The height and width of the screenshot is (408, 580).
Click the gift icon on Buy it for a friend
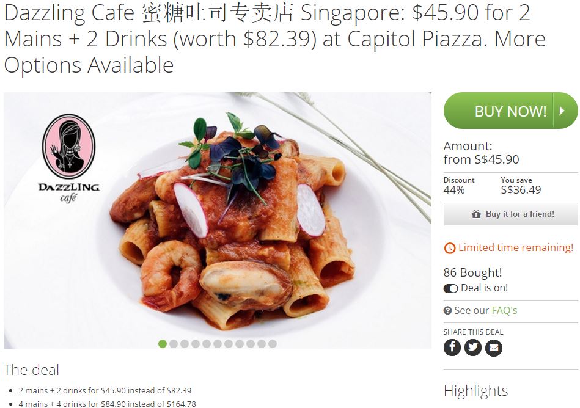(x=476, y=214)
